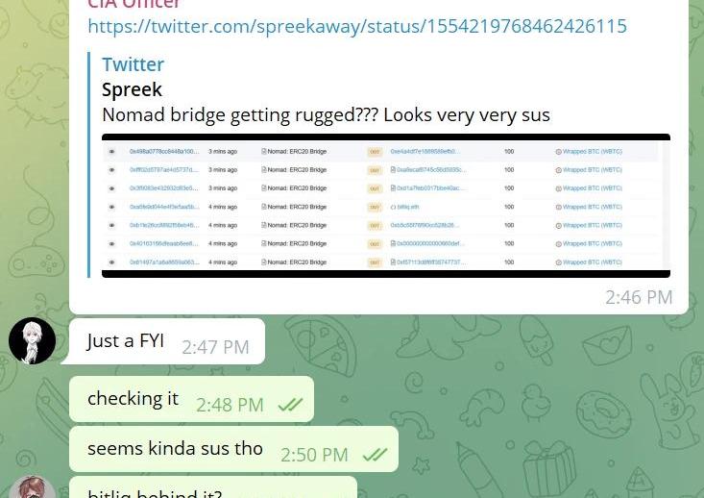Select the "Just a FYI" message bubble

click(167, 341)
